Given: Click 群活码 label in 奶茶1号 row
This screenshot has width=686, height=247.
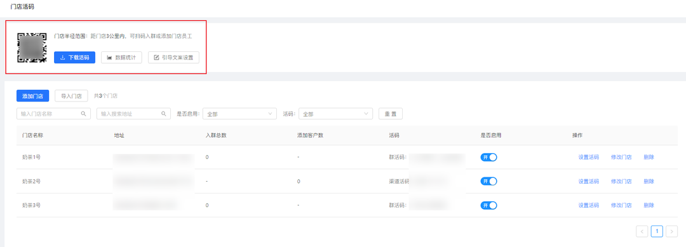Looking at the screenshot, I should point(398,157).
